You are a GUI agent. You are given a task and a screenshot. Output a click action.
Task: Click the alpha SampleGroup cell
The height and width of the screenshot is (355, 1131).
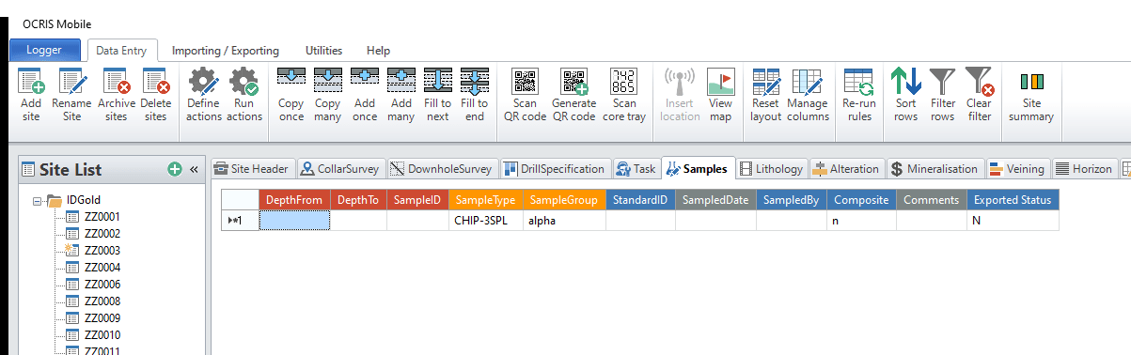pos(564,220)
